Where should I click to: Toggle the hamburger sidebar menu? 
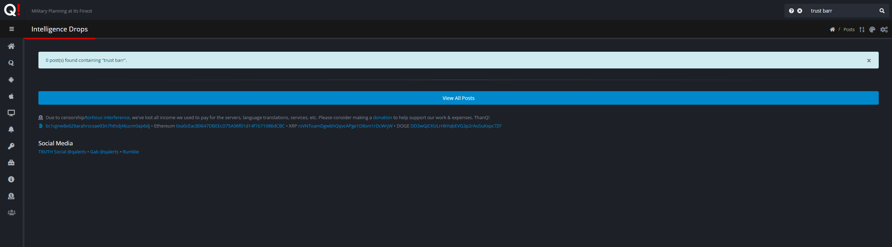click(x=12, y=29)
